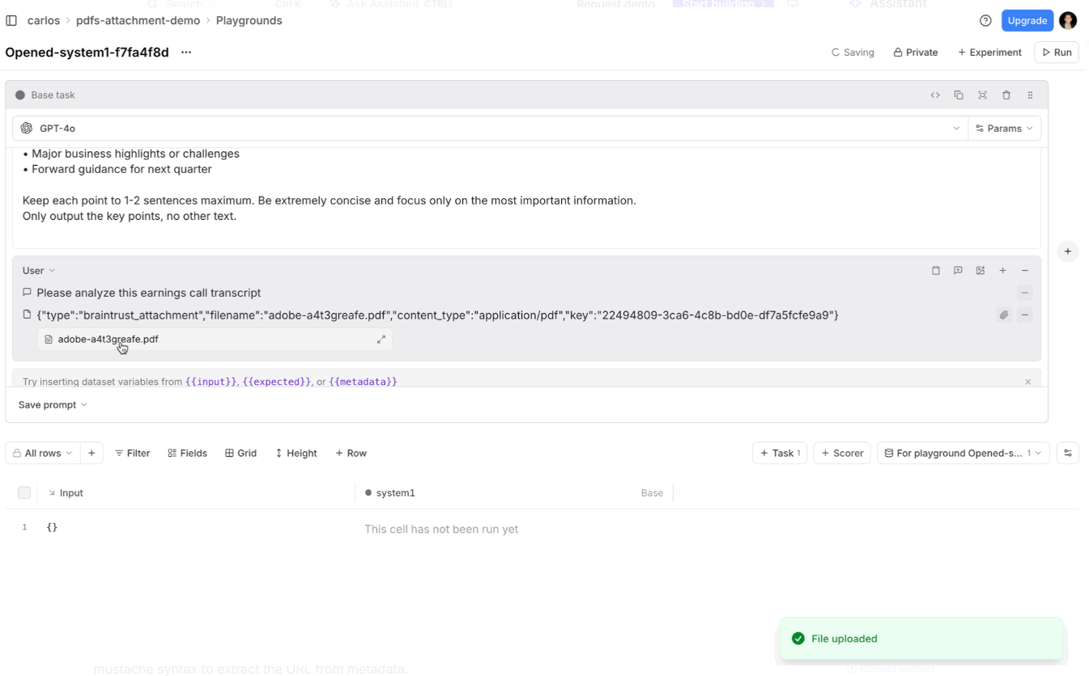
Task: Add a Scorer
Action: 842,454
